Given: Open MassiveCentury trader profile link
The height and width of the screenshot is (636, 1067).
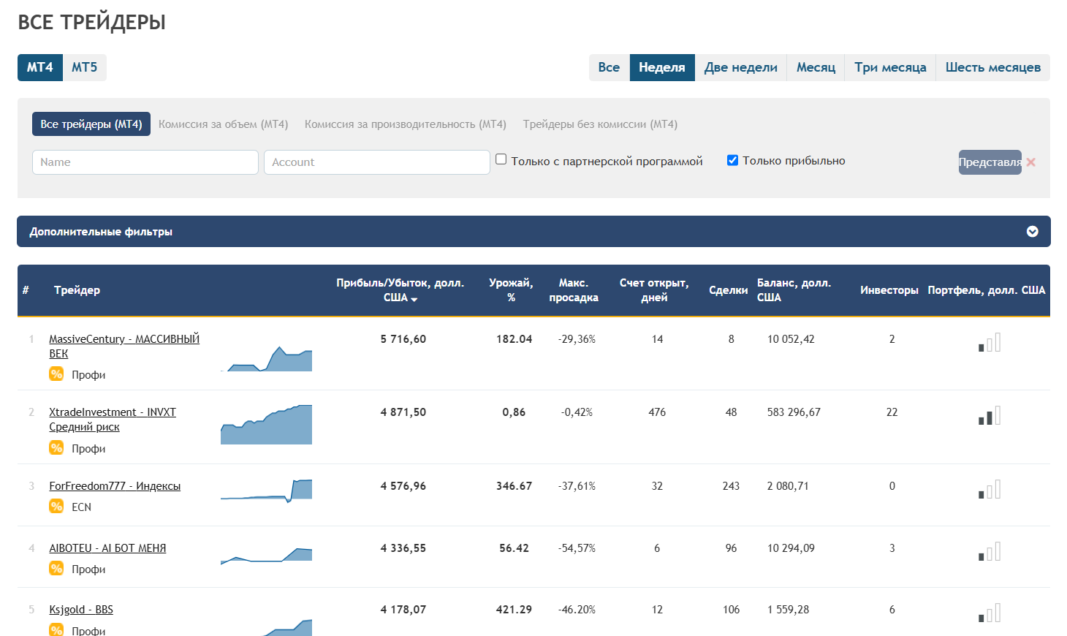Looking at the screenshot, I should click(124, 347).
